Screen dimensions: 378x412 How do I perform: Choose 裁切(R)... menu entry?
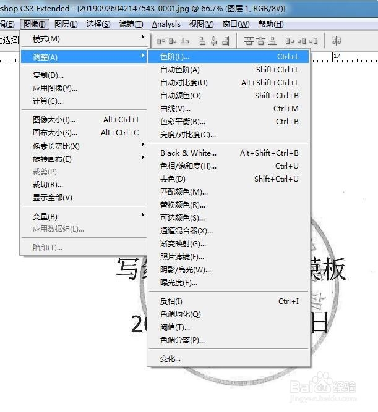pos(84,185)
